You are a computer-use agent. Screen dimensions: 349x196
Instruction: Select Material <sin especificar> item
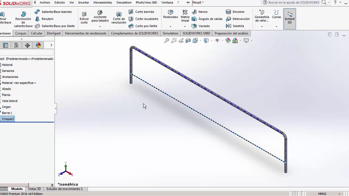point(19,83)
